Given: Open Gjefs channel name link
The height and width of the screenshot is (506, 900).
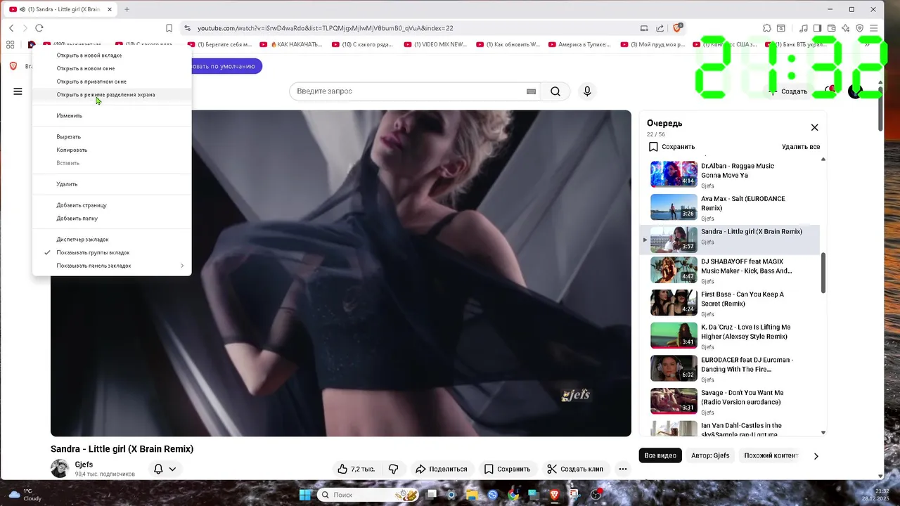Looking at the screenshot, I should [x=84, y=465].
